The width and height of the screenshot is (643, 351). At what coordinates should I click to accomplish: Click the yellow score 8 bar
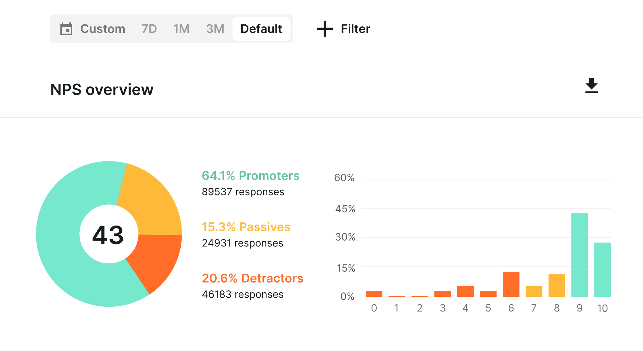557,285
